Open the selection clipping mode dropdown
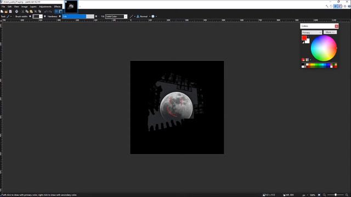The height and width of the screenshot is (197, 351). 154,16
